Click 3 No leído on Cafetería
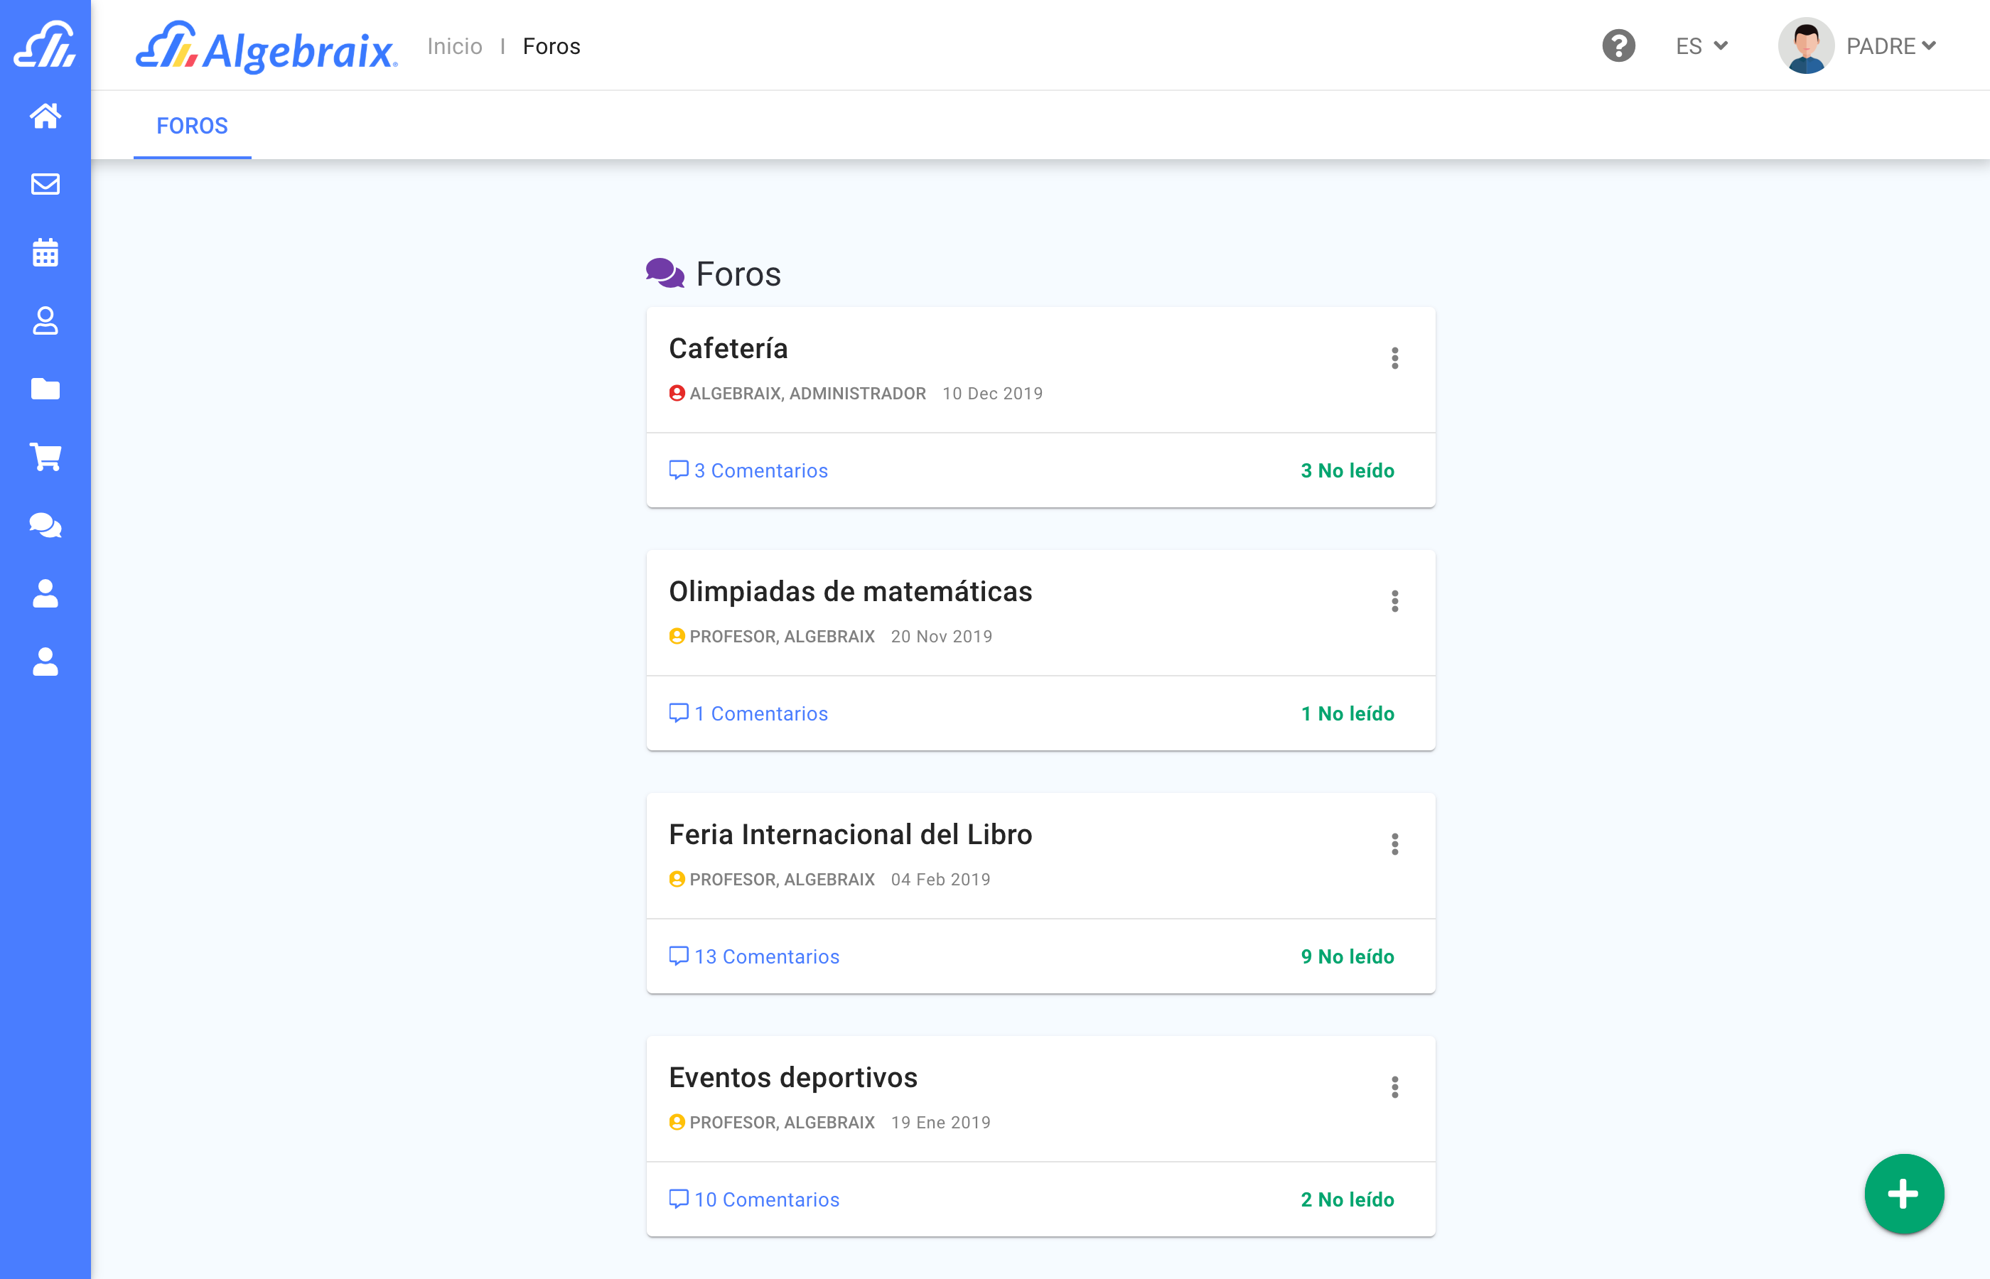This screenshot has width=1990, height=1279. pos(1346,471)
